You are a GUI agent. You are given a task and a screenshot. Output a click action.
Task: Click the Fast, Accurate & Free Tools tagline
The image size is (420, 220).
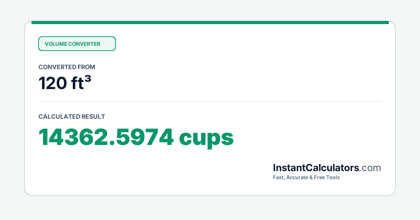click(x=306, y=177)
